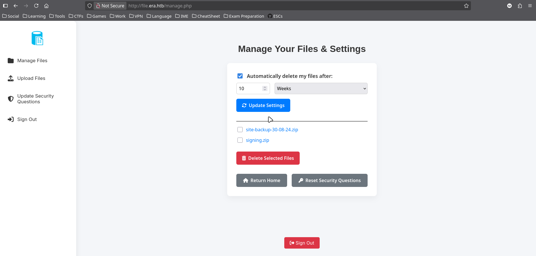The height and width of the screenshot is (256, 536).
Task: Bookmark this page with the star icon
Action: tap(466, 6)
